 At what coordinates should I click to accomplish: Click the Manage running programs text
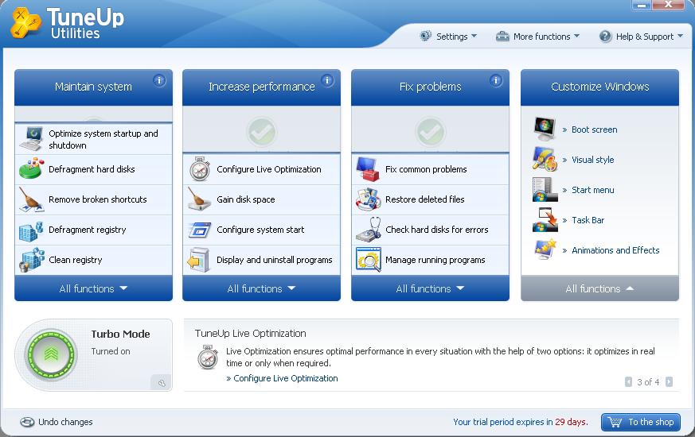(x=435, y=260)
